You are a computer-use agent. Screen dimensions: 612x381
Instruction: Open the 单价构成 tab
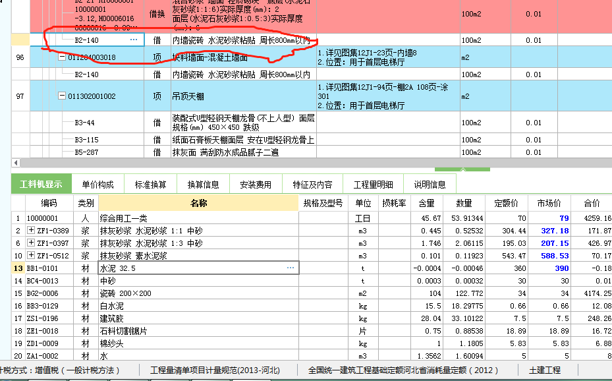[97, 185]
